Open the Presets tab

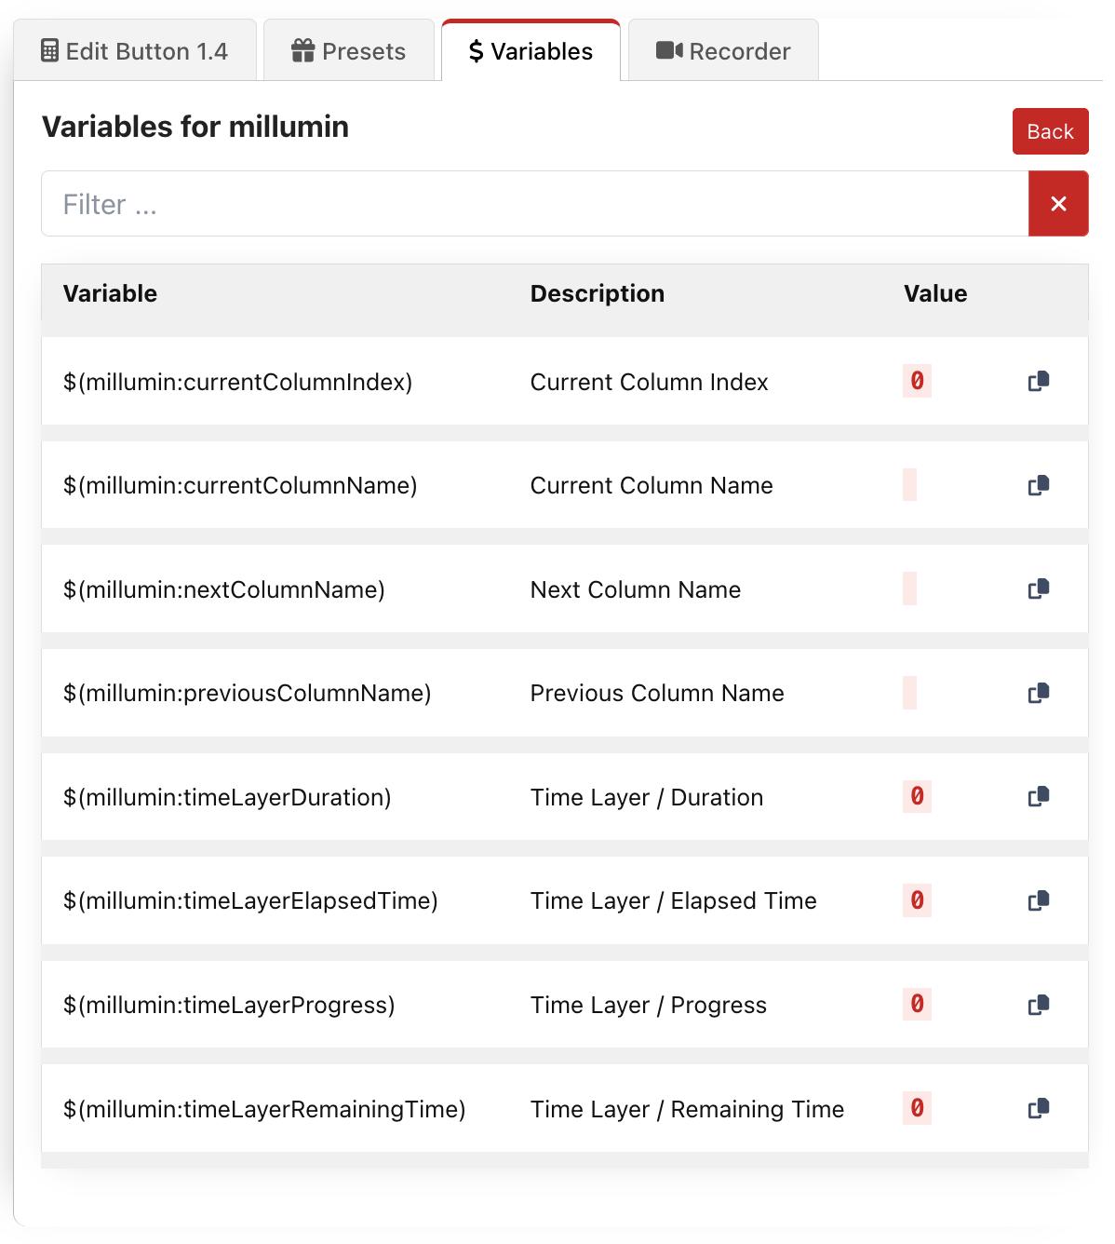349,51
